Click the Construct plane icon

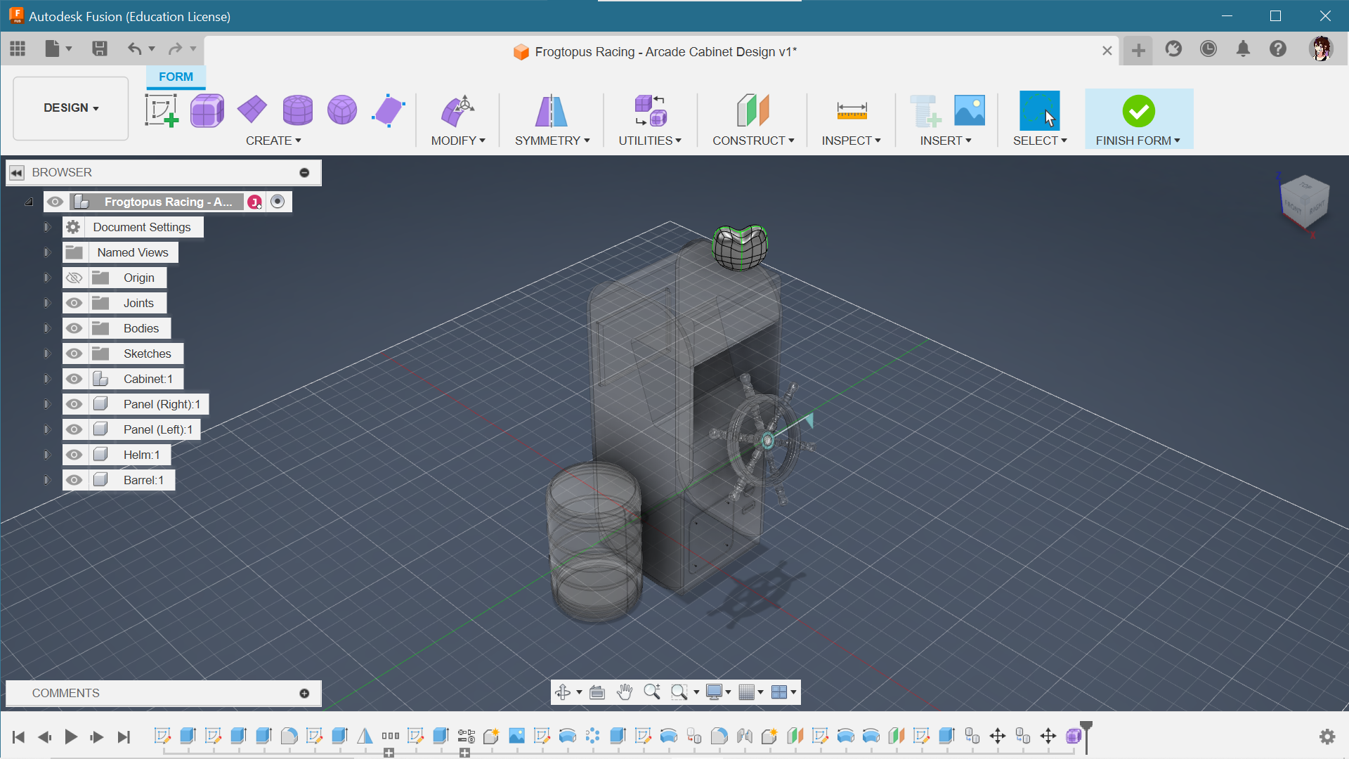click(753, 110)
